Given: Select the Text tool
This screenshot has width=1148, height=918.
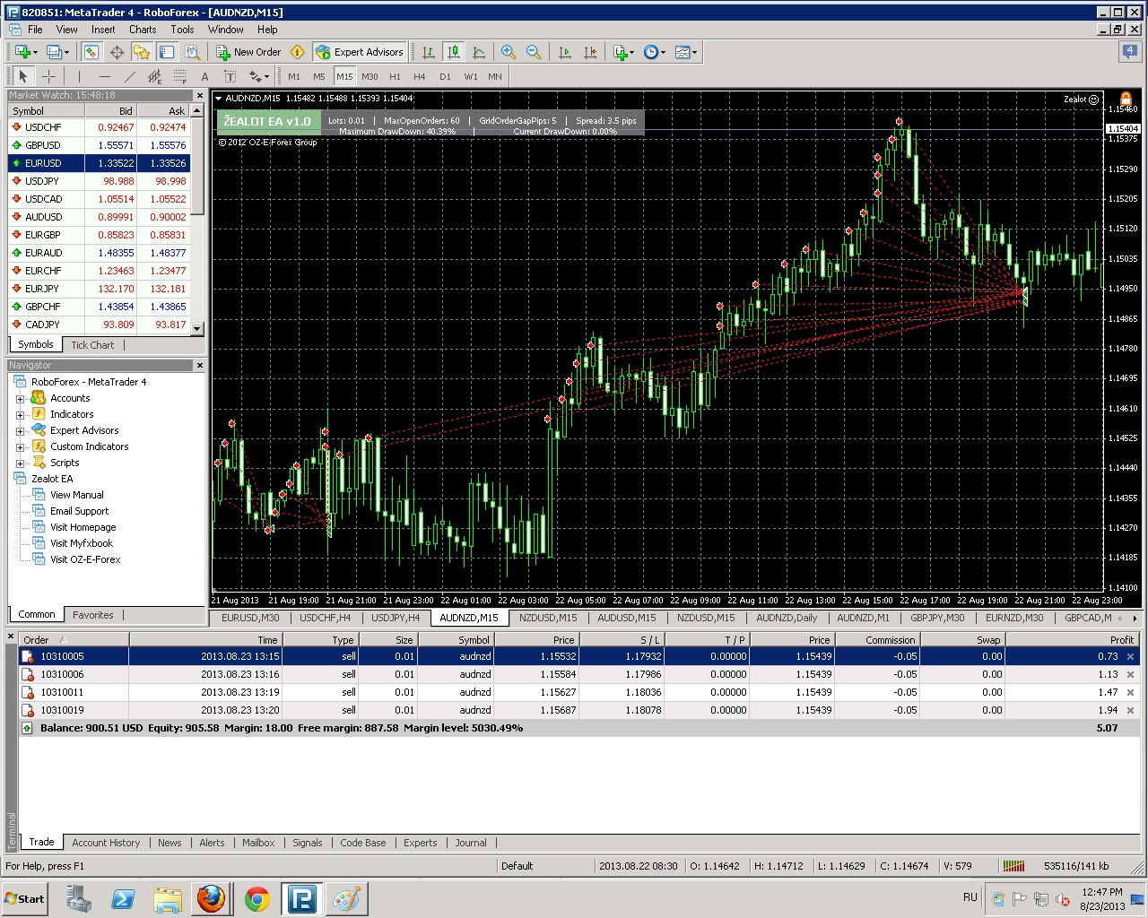Looking at the screenshot, I should click(205, 76).
